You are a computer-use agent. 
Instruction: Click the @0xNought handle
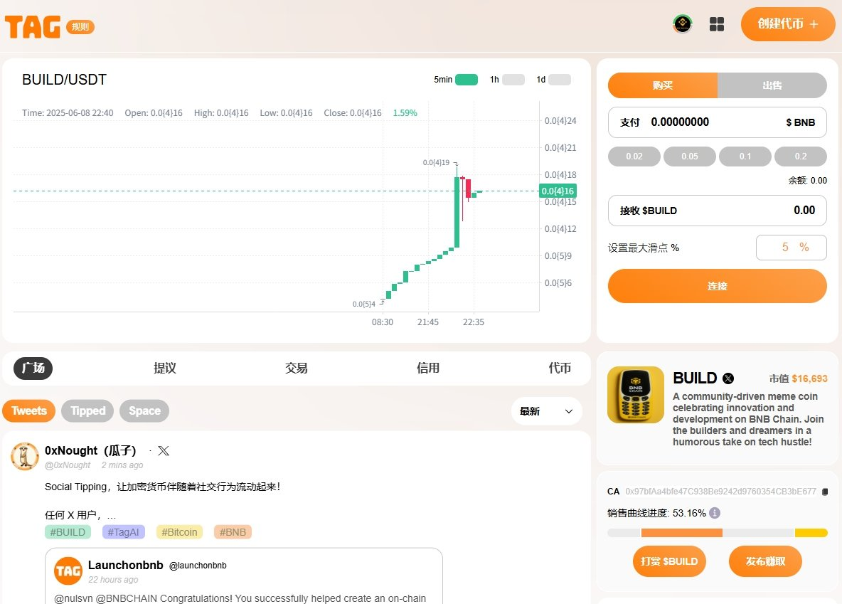tap(68, 465)
